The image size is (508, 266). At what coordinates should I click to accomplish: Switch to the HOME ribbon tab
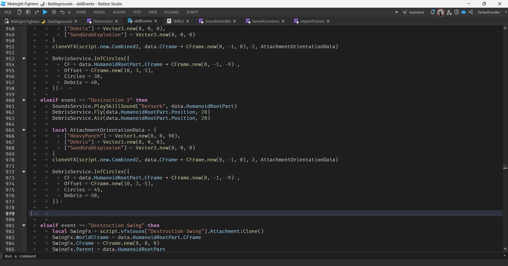point(81,12)
